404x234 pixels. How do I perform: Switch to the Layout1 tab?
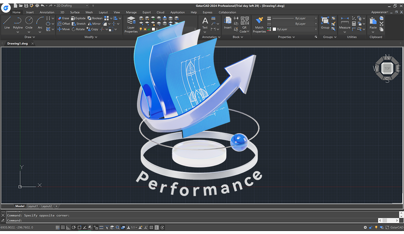click(33, 206)
